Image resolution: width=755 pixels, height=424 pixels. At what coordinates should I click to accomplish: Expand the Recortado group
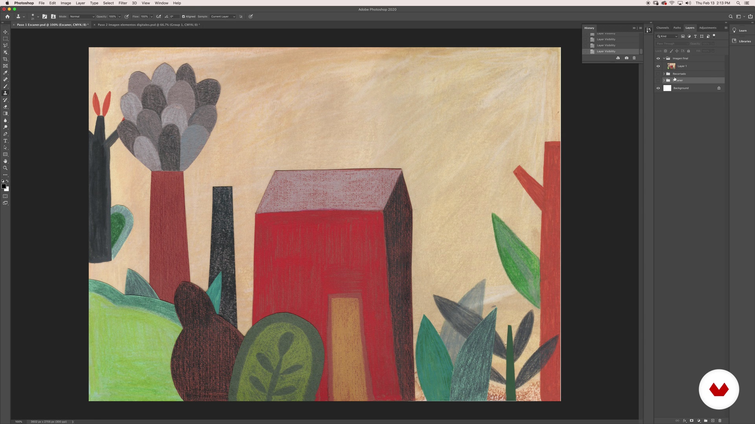[664, 74]
